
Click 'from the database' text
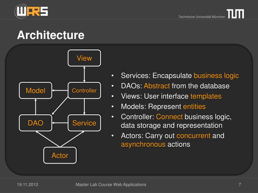tap(201, 86)
